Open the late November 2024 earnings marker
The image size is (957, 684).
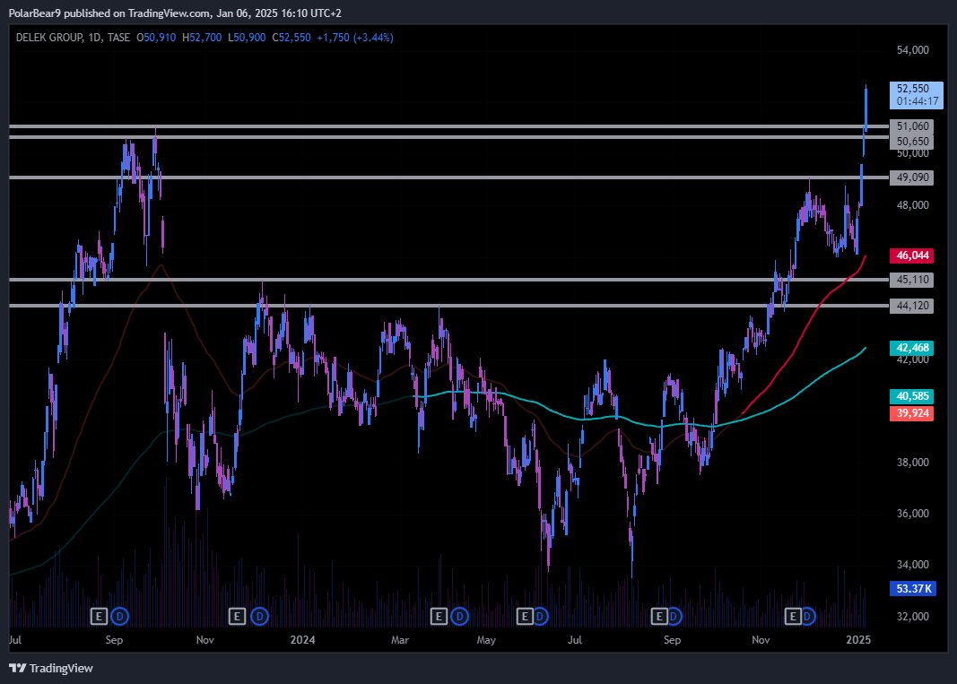(x=793, y=616)
